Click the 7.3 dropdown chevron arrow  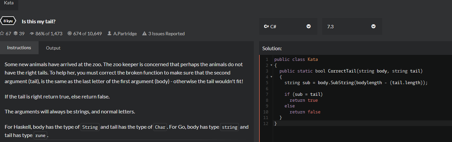click(x=374, y=26)
